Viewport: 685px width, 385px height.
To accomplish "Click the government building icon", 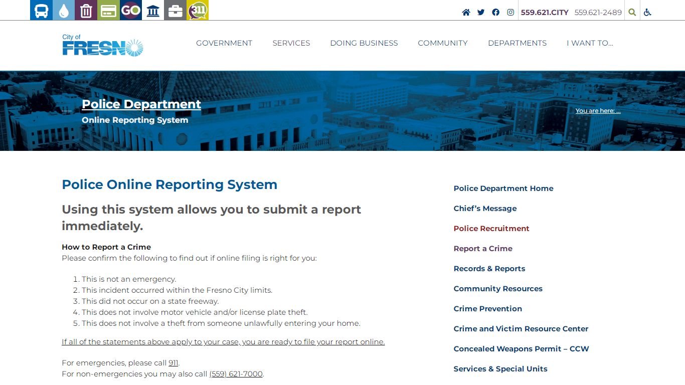I will 153,10.
